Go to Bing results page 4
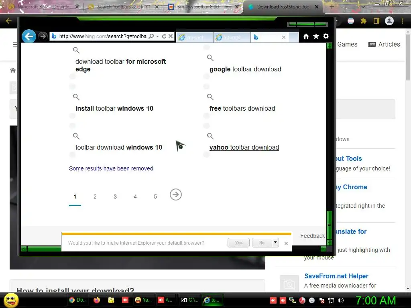This screenshot has height=308, width=411. click(135, 197)
